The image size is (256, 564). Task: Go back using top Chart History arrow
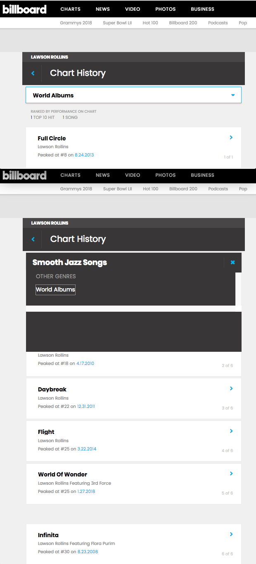[x=33, y=73]
